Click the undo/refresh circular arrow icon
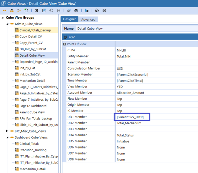Viewport: 198px width, 173px height. tap(51, 10)
